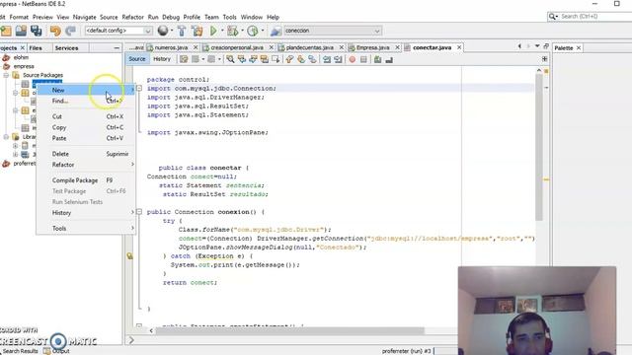Click the Redo arrow icon
Image resolution: width=632 pixels, height=355 pixels.
(x=70, y=31)
